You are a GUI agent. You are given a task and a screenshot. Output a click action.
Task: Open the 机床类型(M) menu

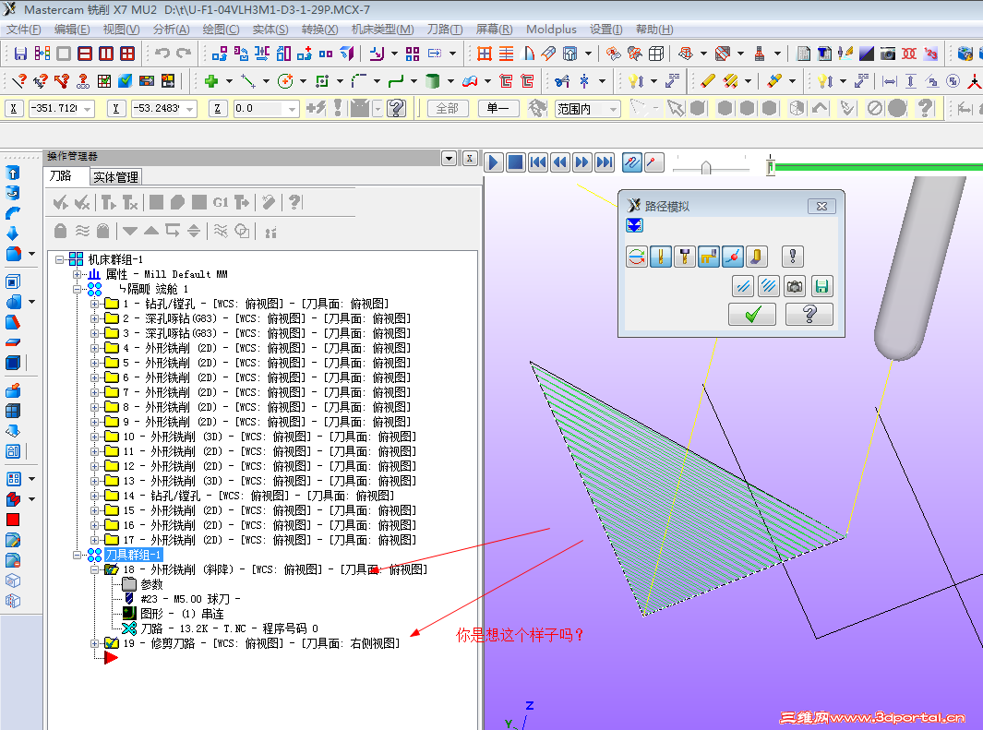(x=382, y=30)
